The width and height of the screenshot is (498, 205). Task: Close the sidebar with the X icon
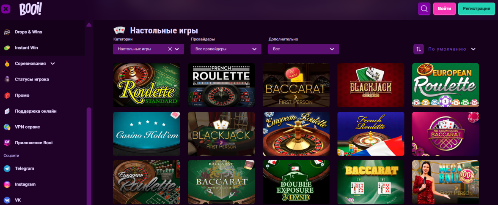6,8
